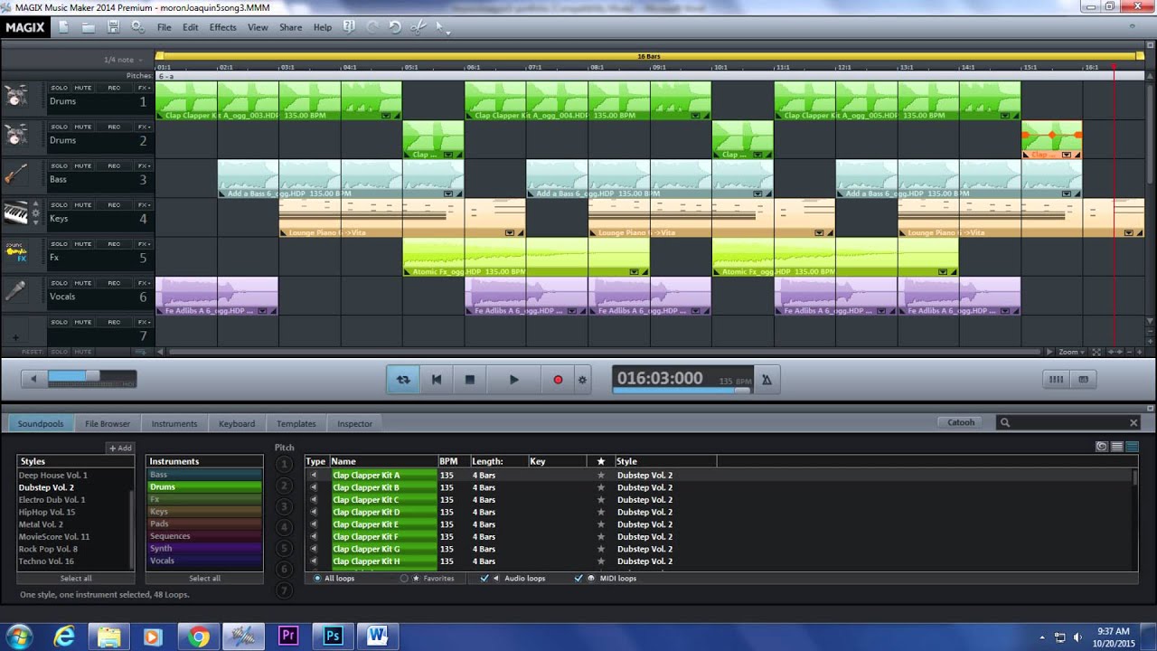Select the HipHop Vol. 15 style
The width and height of the screenshot is (1157, 651).
[x=47, y=512]
